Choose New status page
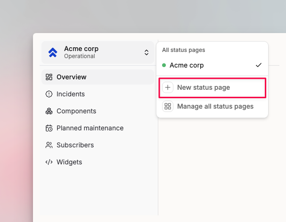The image size is (286, 222). 212,87
